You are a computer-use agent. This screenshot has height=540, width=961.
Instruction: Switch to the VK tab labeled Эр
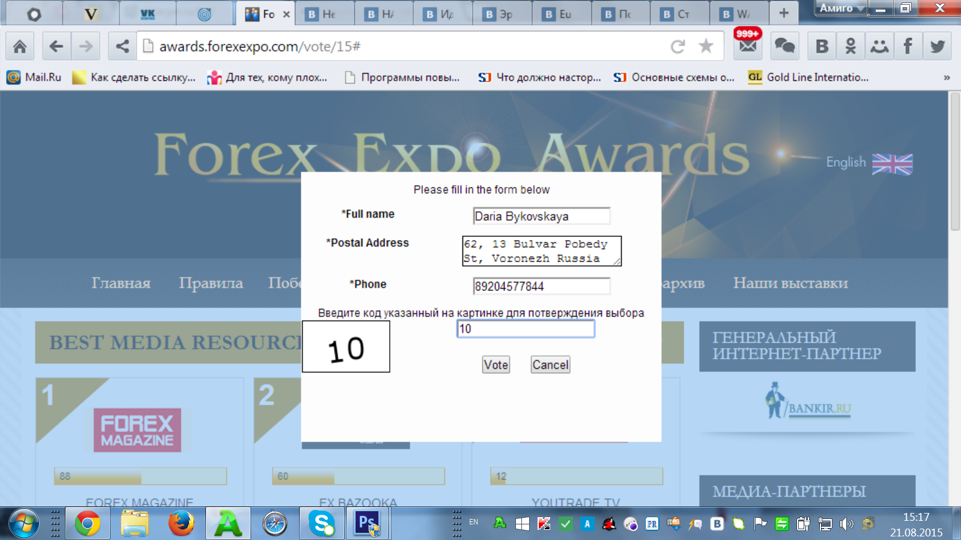[x=502, y=14]
